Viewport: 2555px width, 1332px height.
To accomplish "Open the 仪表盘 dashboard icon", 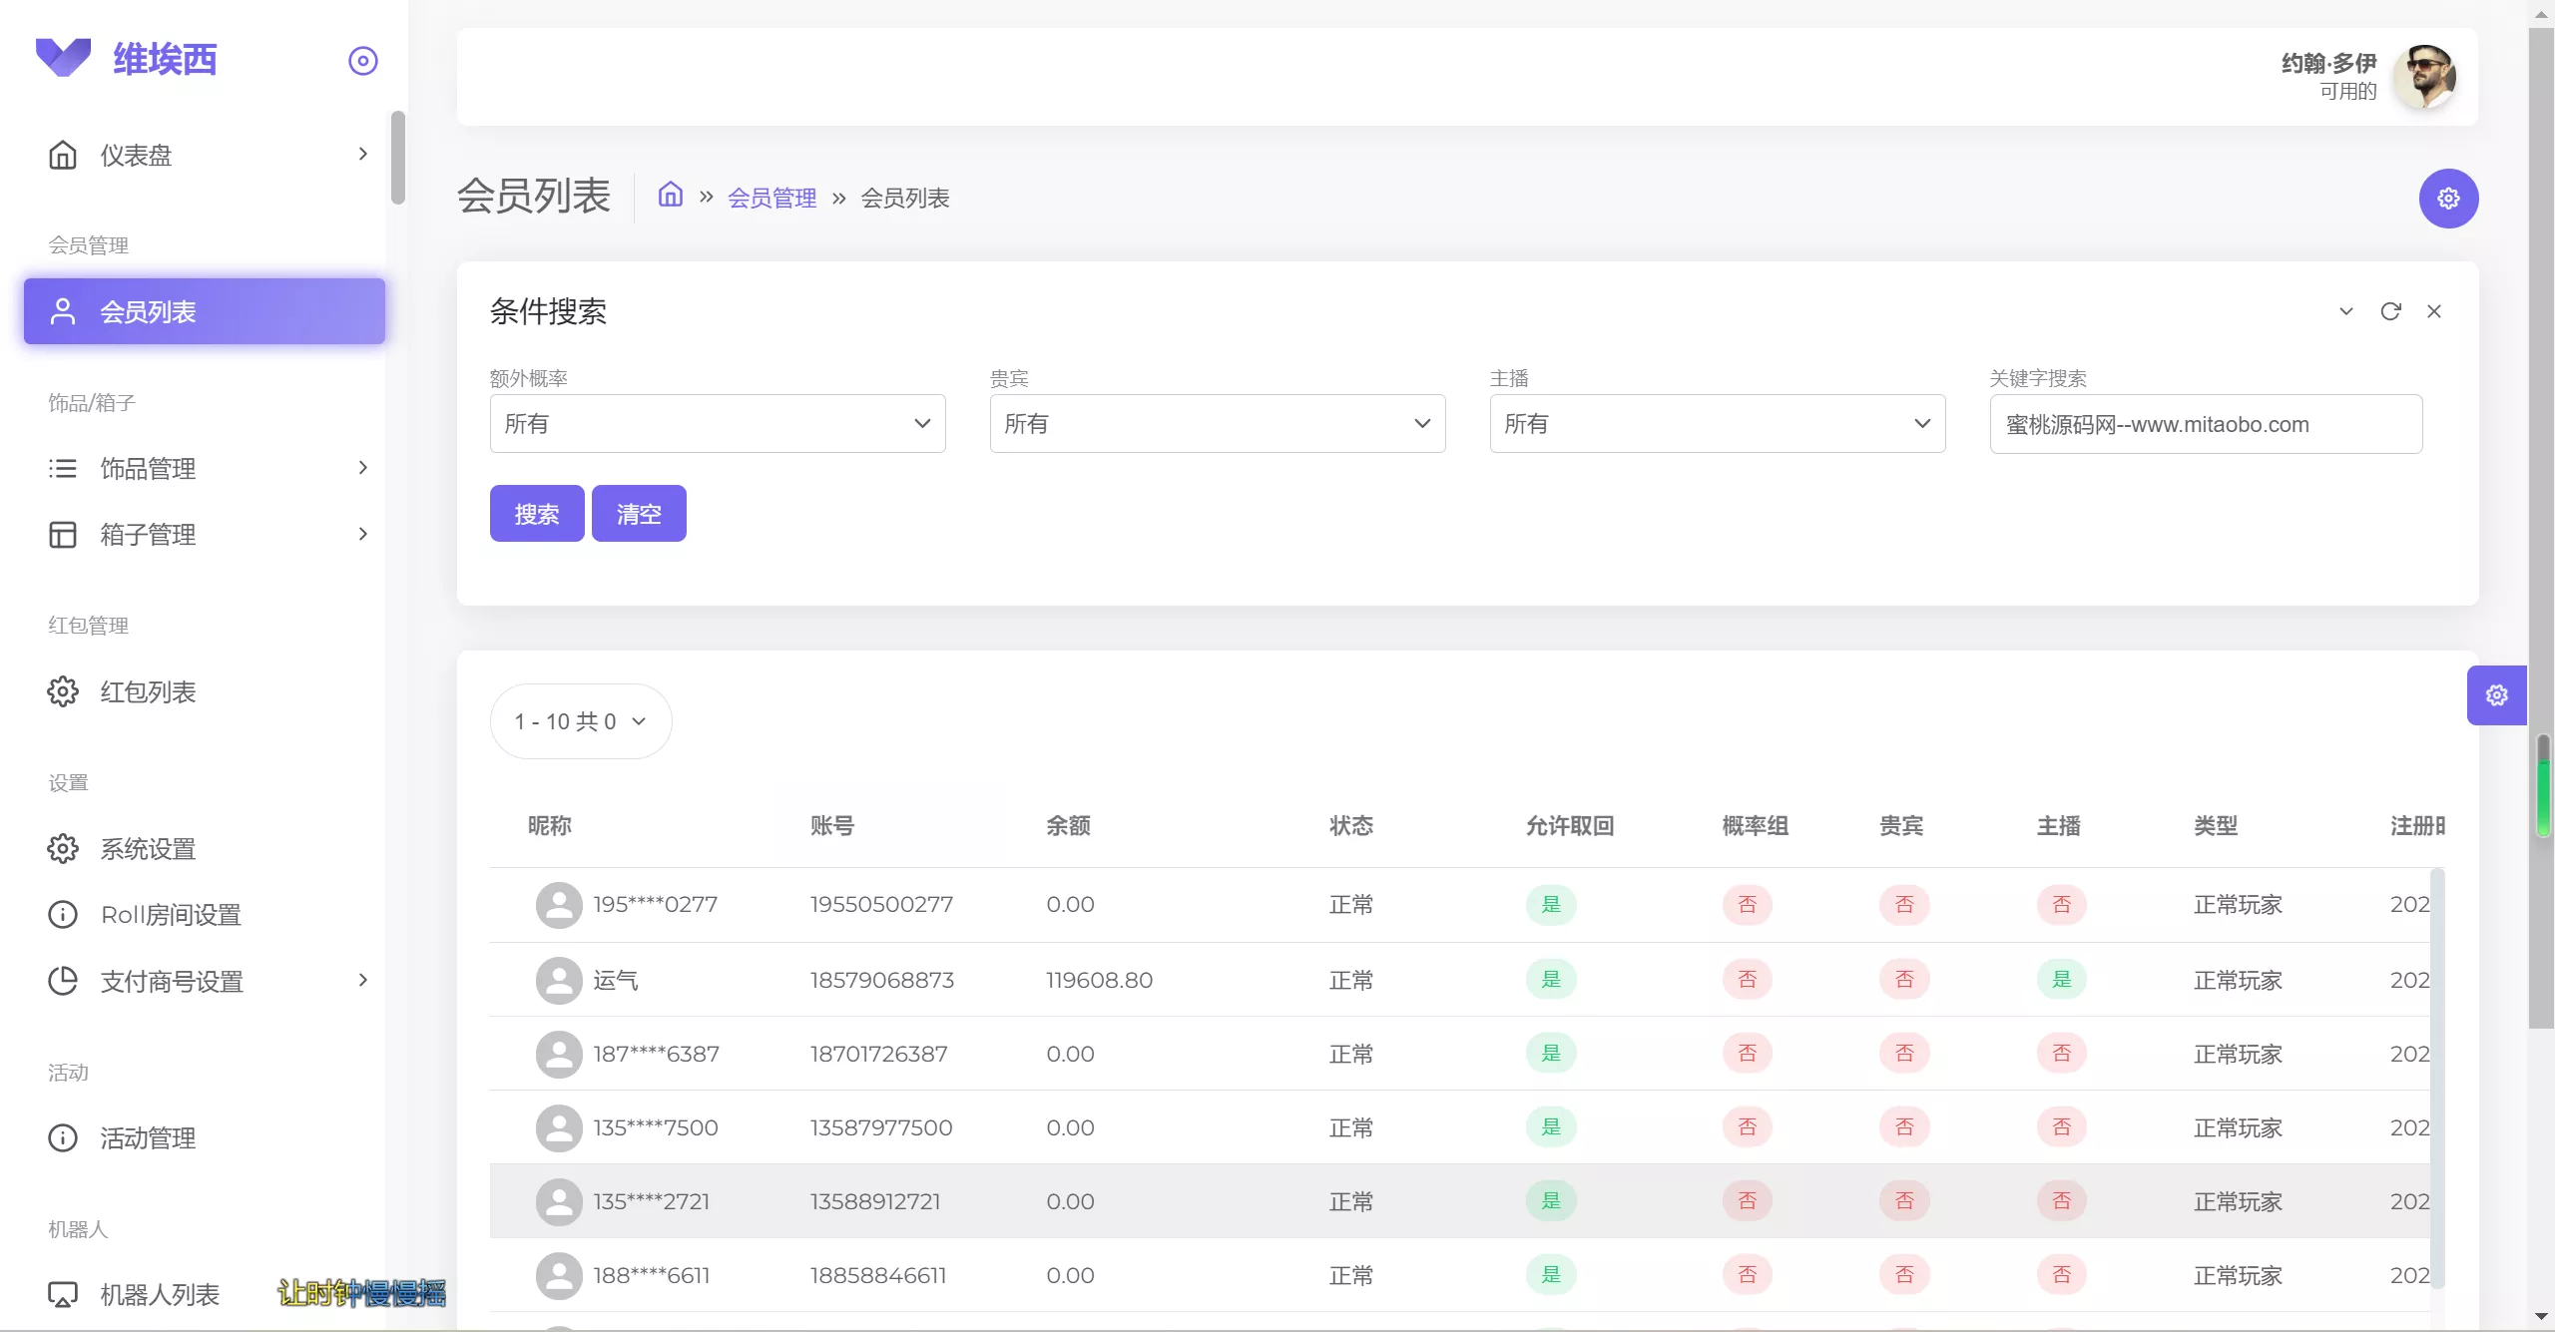I will click(62, 155).
